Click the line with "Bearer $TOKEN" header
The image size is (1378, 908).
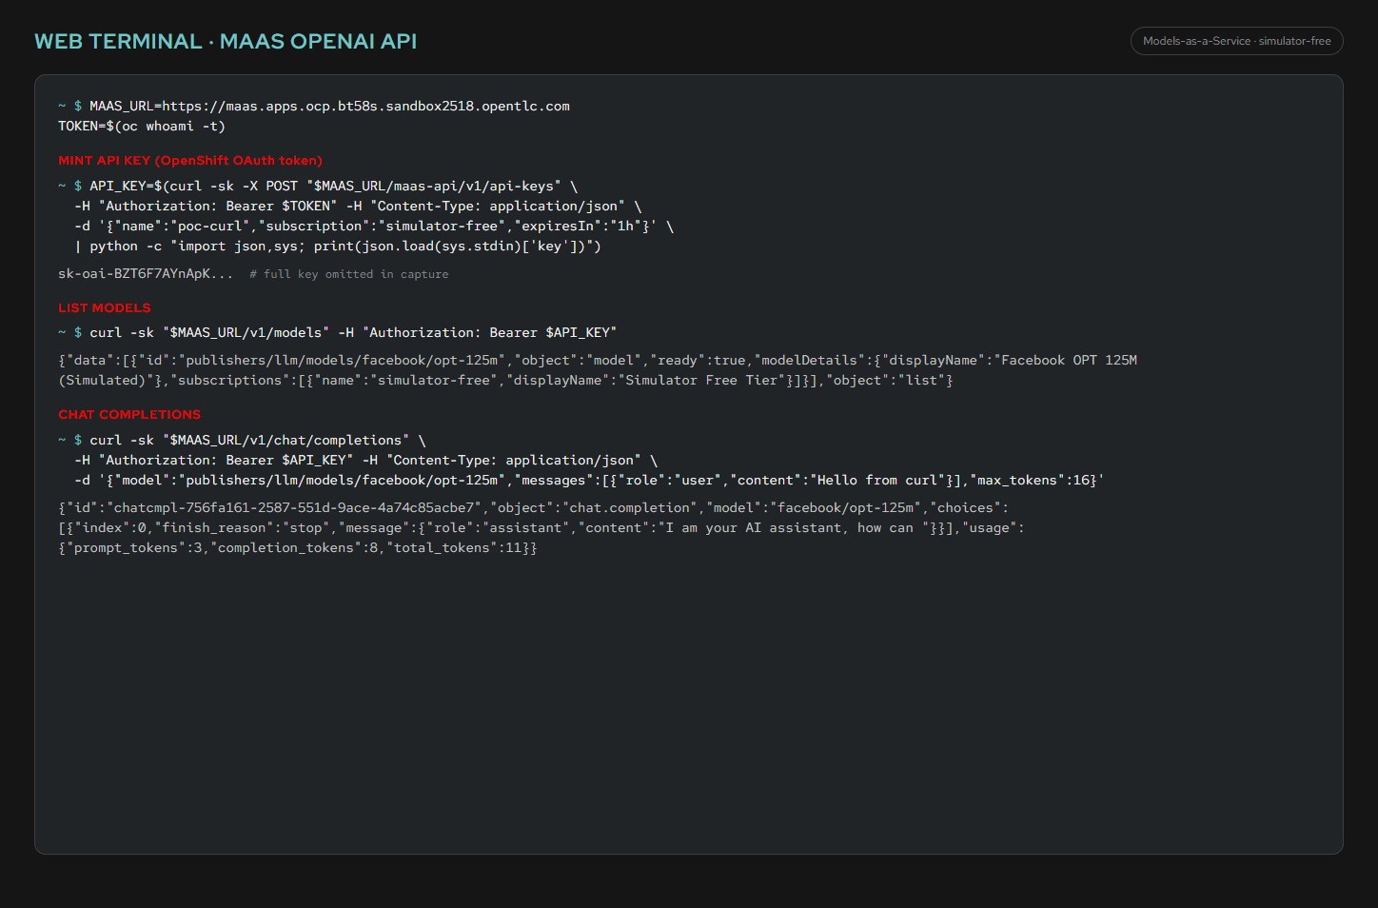point(358,206)
